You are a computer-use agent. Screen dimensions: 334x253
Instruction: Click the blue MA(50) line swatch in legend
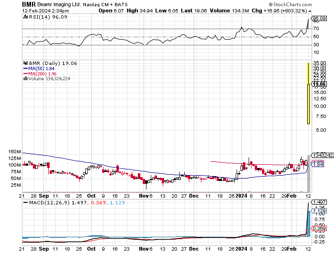pos(25,69)
